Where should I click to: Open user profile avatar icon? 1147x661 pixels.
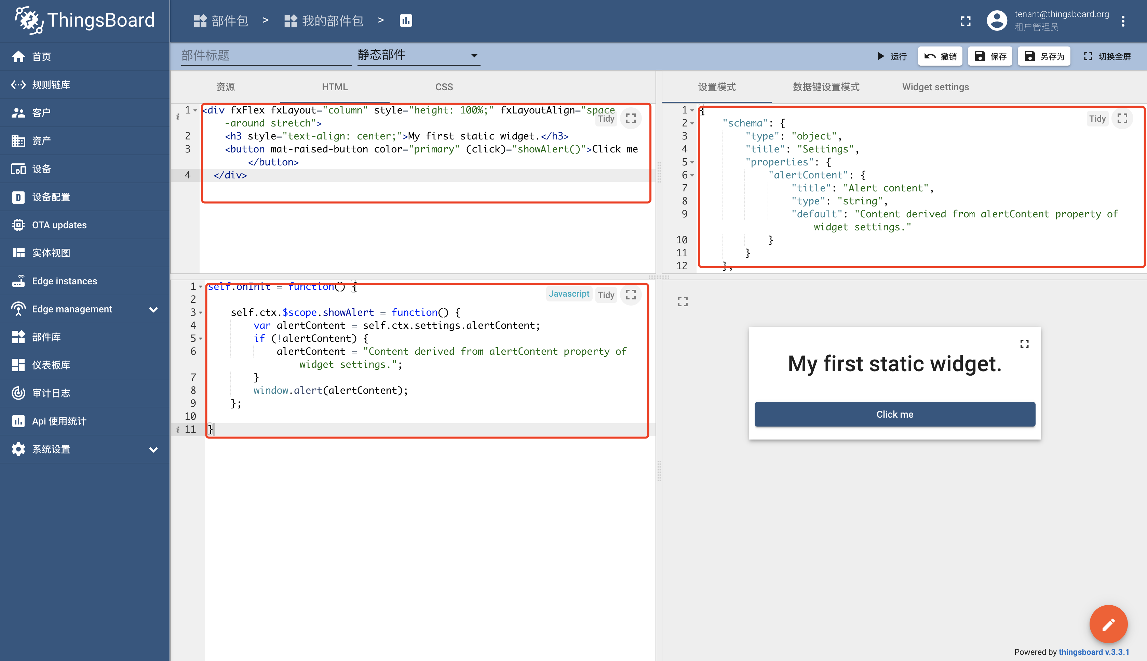point(997,21)
